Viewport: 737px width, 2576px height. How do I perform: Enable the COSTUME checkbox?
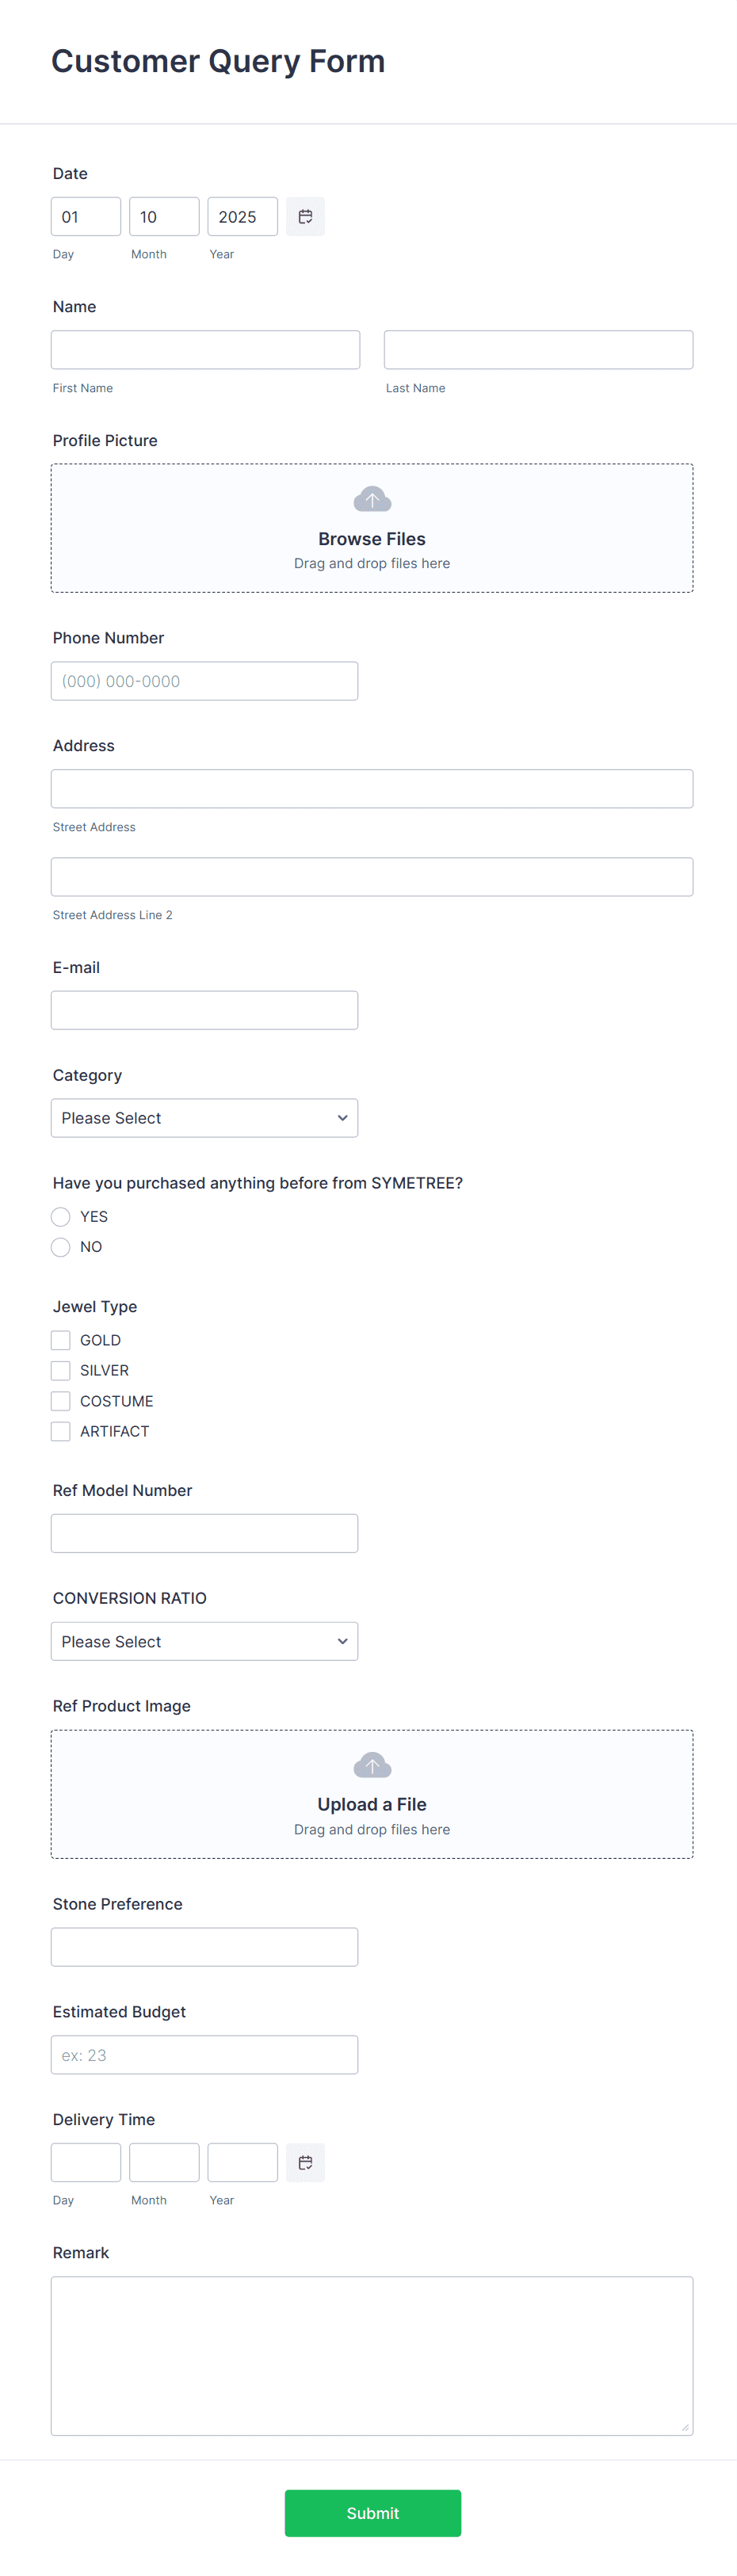(x=60, y=1401)
